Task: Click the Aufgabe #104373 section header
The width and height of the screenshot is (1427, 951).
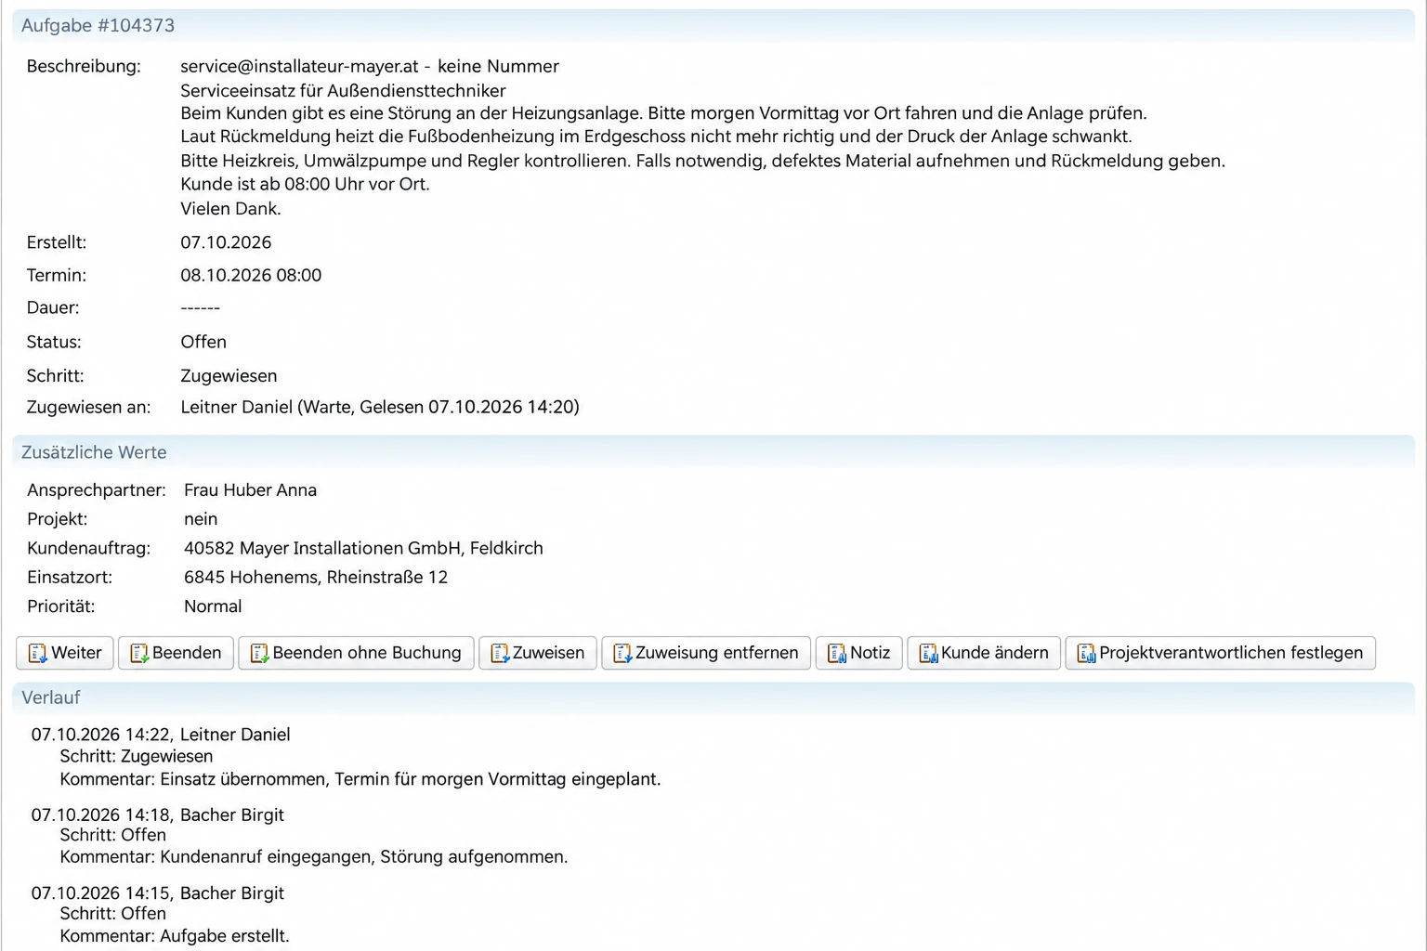Action: coord(713,26)
